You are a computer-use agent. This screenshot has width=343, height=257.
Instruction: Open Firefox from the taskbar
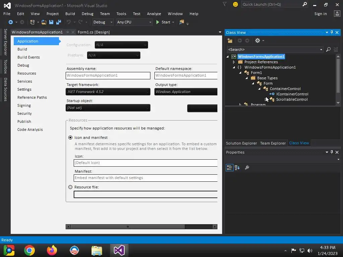[x=52, y=250]
